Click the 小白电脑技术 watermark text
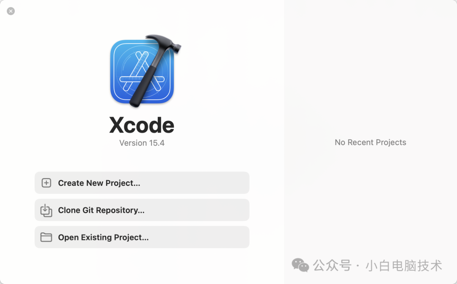Image resolution: width=457 pixels, height=284 pixels. [x=404, y=266]
